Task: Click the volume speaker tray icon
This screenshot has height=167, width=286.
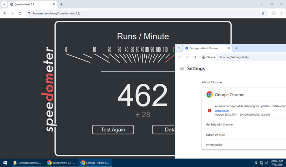Action: click(266, 163)
